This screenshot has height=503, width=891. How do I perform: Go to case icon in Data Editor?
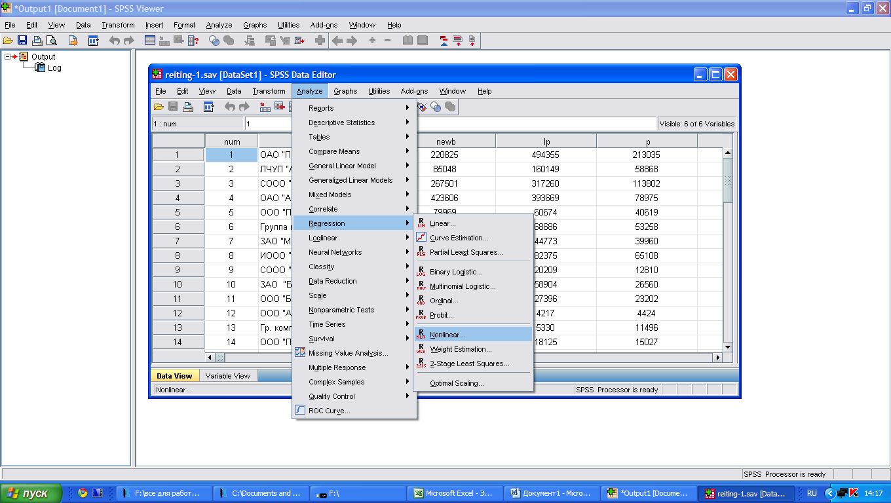click(265, 107)
